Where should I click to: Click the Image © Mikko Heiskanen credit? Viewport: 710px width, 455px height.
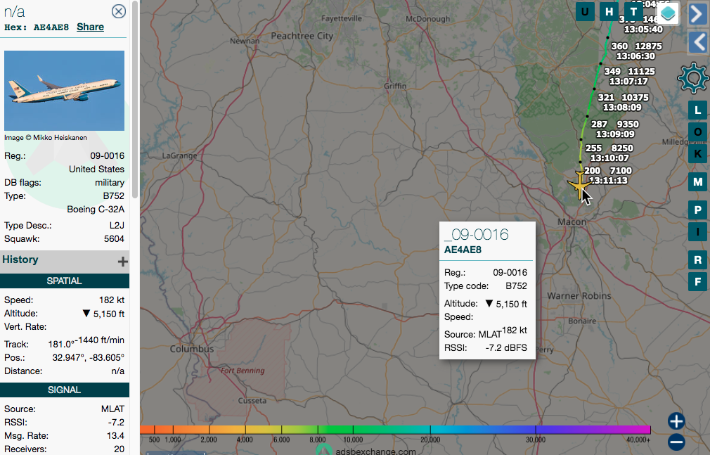46,138
